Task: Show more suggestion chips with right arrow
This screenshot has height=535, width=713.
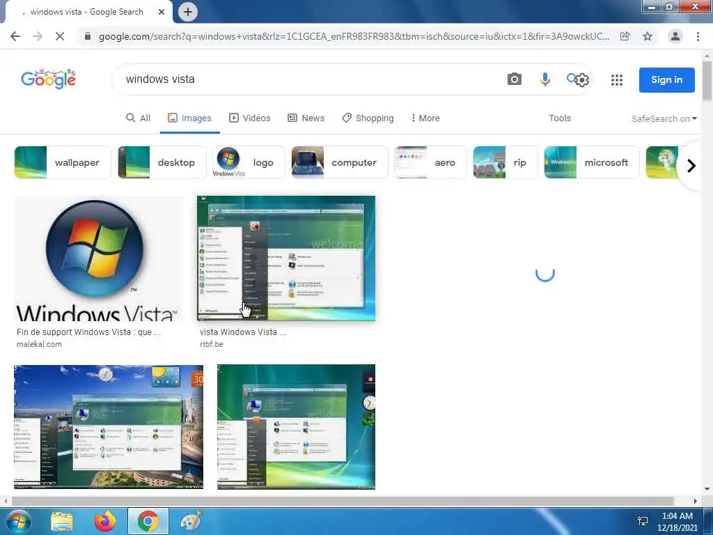Action: coord(691,166)
